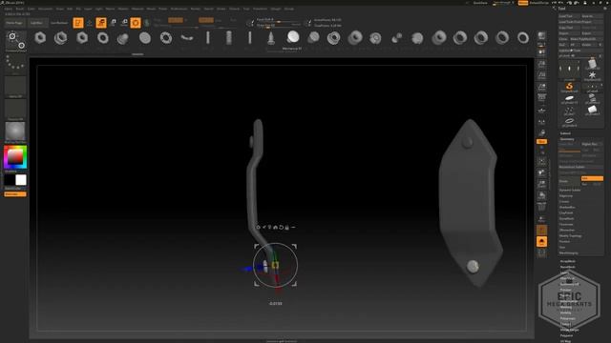Open the Zplugin menu
This screenshot has height=343, width=611.
point(276,9)
